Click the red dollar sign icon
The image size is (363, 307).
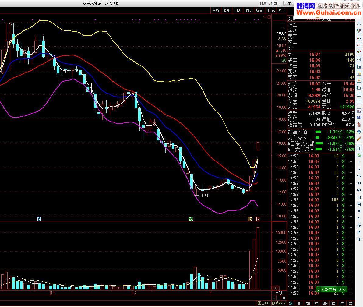point(359,125)
